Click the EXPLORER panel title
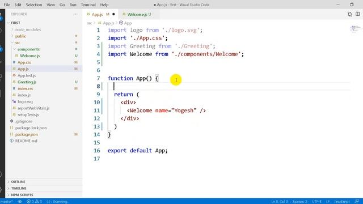363x204 pixels. [19, 14]
